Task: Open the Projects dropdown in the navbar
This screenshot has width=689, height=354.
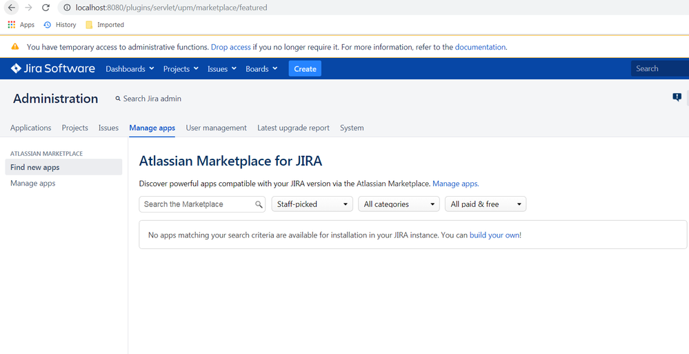Action: pyautogui.click(x=181, y=68)
